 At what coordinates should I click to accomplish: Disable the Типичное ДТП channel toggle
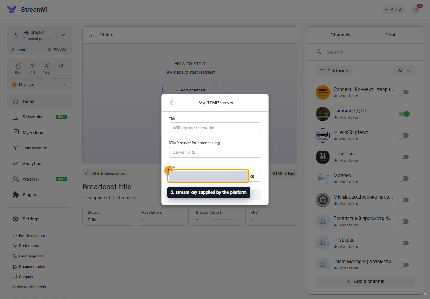coord(404,114)
